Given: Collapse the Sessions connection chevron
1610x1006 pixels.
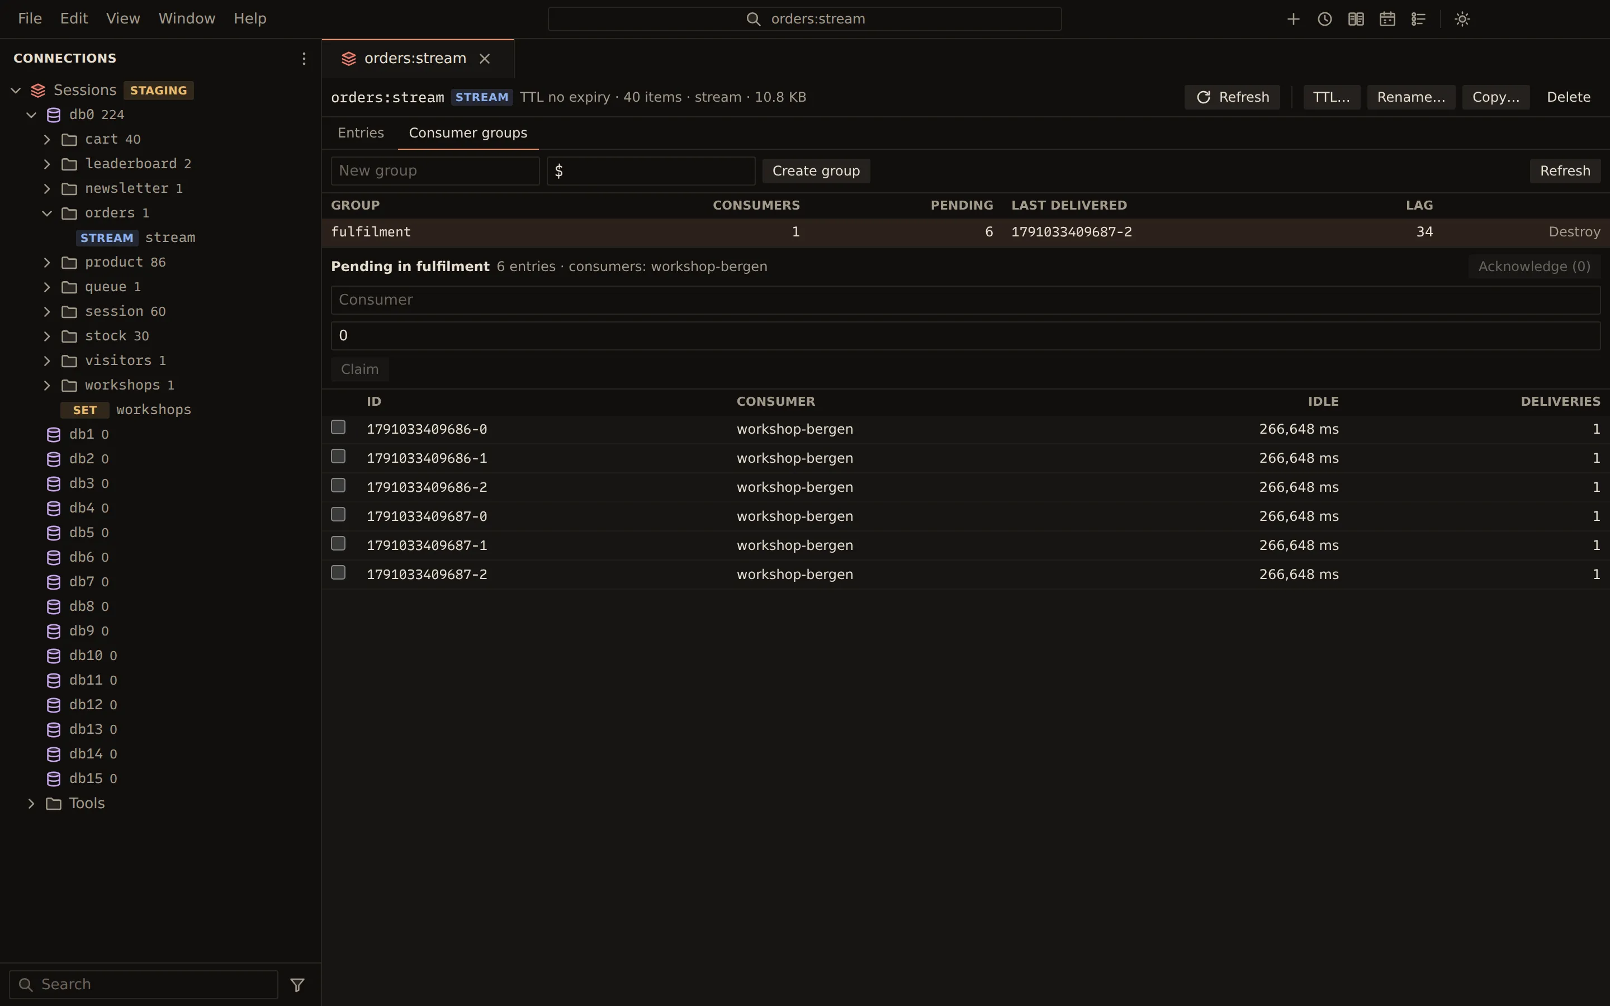Looking at the screenshot, I should [16, 91].
